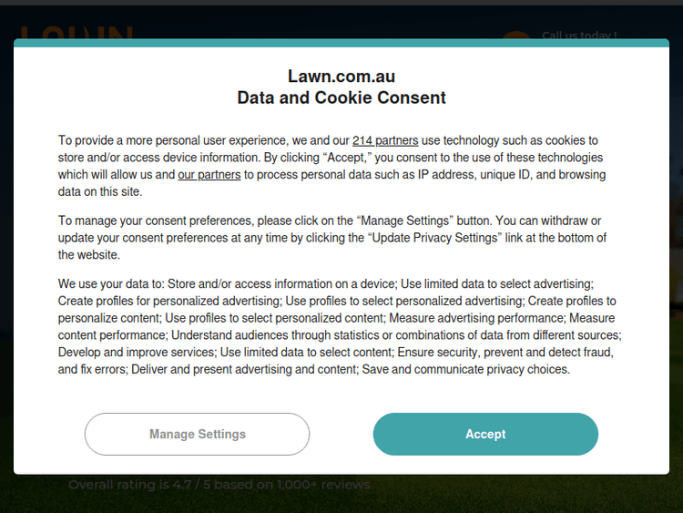
Task: Click the quoted "Manage Settings" text in the paragraph
Action: point(405,221)
